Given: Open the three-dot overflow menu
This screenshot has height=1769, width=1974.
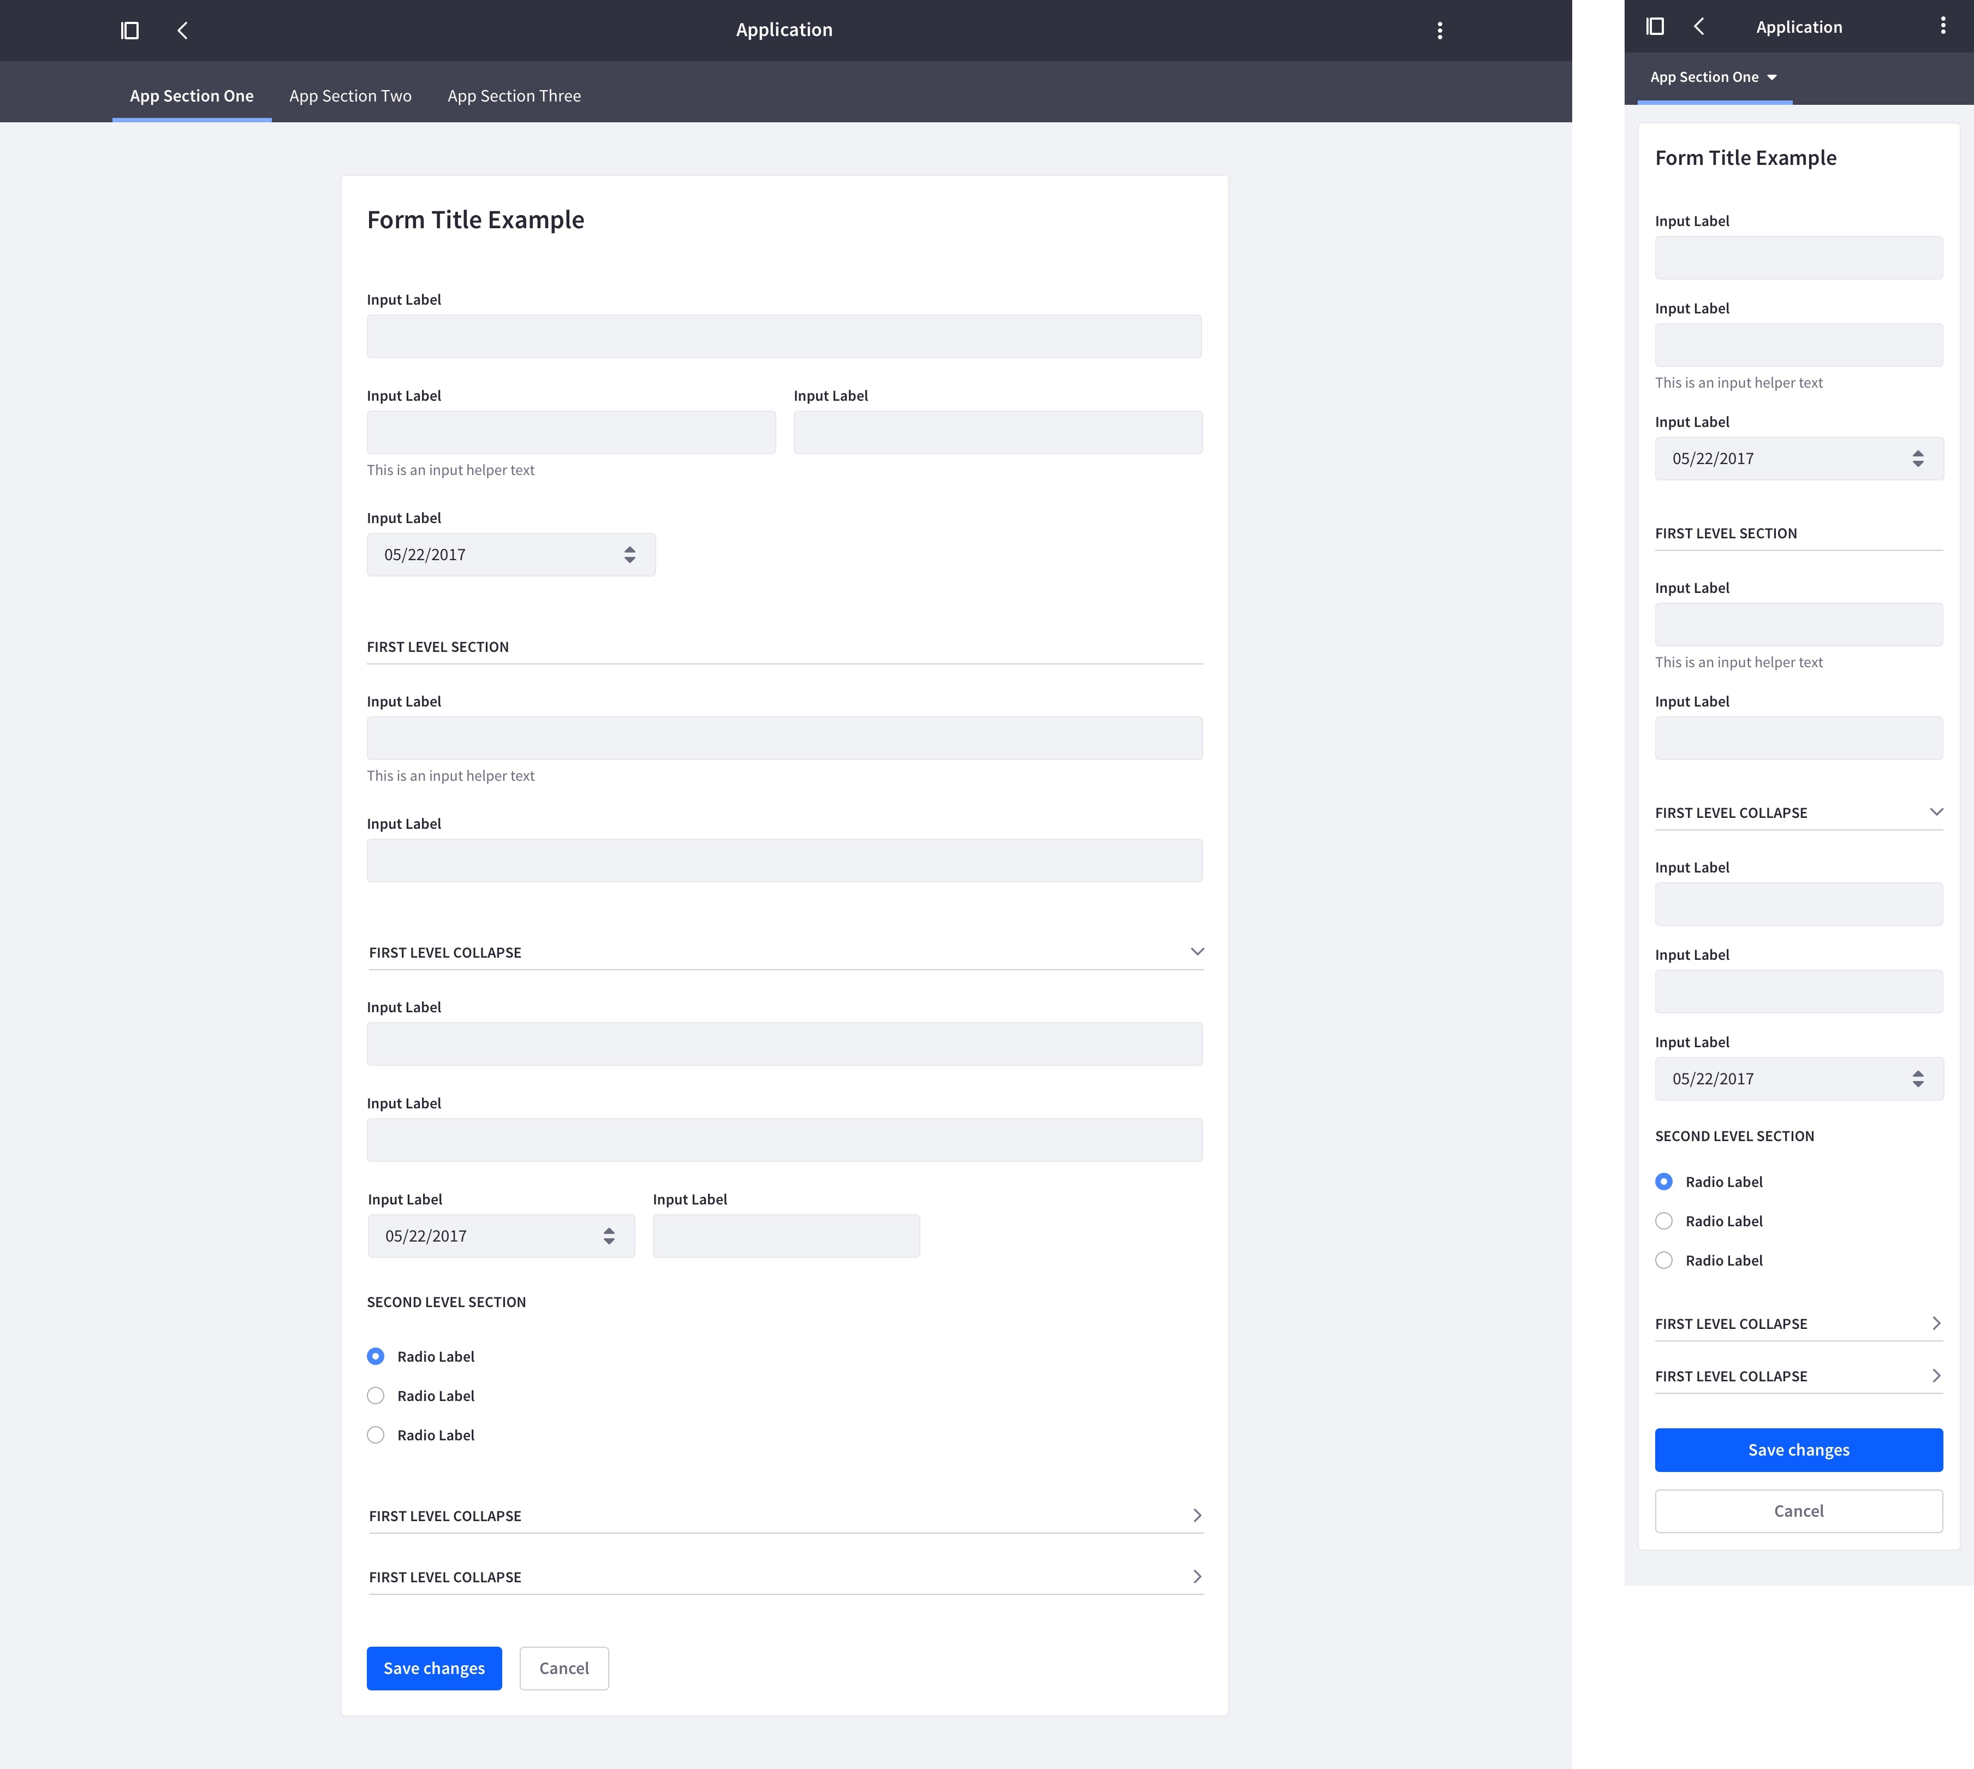Looking at the screenshot, I should point(1440,30).
